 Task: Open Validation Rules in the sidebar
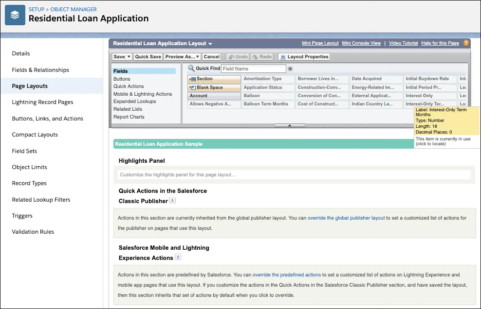(33, 232)
